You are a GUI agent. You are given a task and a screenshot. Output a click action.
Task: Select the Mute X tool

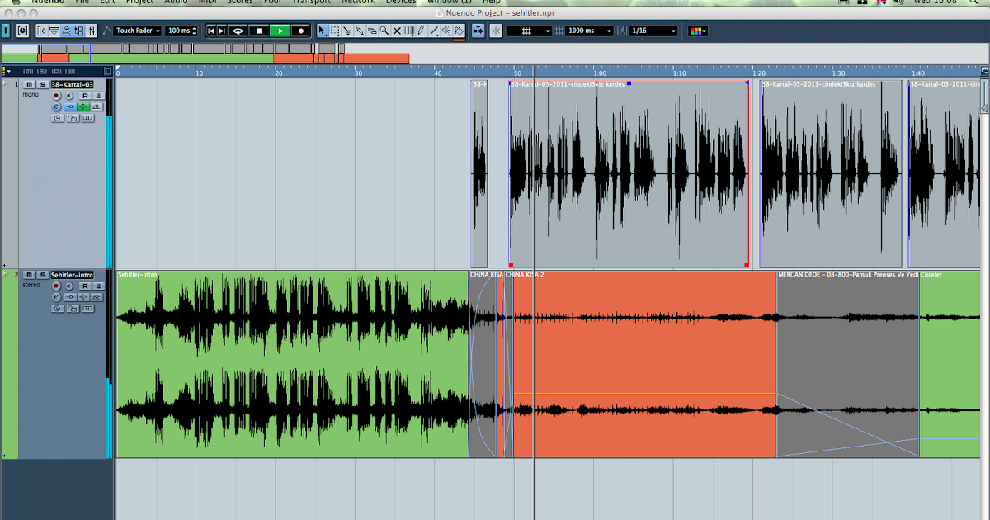(397, 31)
